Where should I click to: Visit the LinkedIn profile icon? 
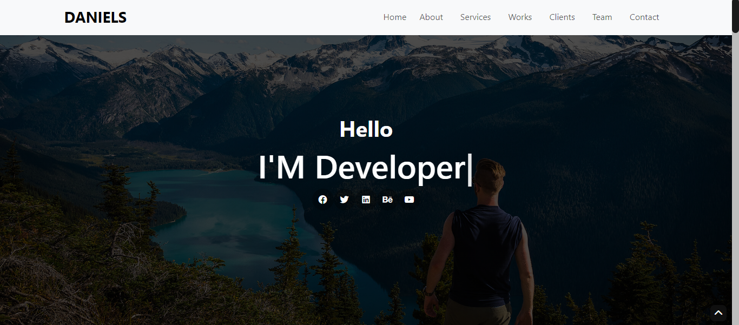tap(366, 200)
